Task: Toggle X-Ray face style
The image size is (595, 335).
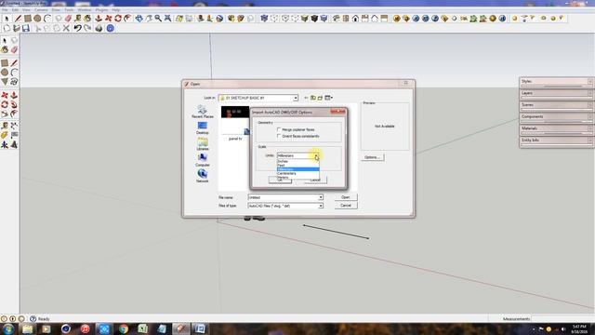Action: [264, 19]
